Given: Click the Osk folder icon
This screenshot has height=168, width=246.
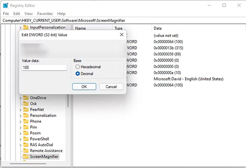Looking at the screenshot, I should point(26,104).
